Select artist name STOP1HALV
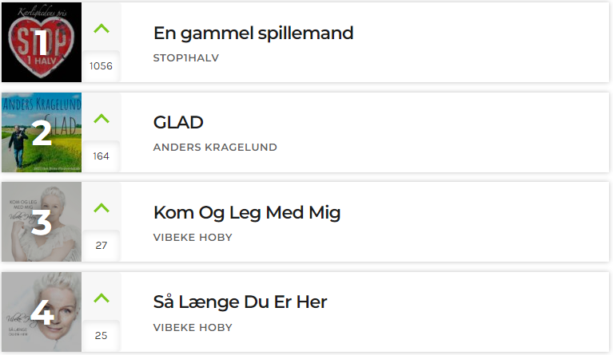This screenshot has width=613, height=355. [186, 57]
